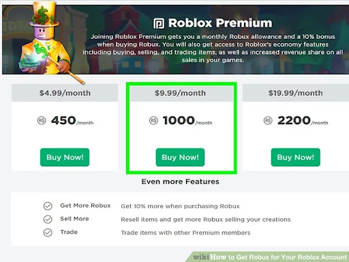
Task: Click the Get More Robux feature label
Action: tap(85, 205)
